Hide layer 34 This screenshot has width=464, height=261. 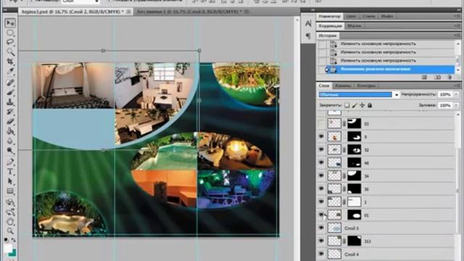pyautogui.click(x=321, y=175)
